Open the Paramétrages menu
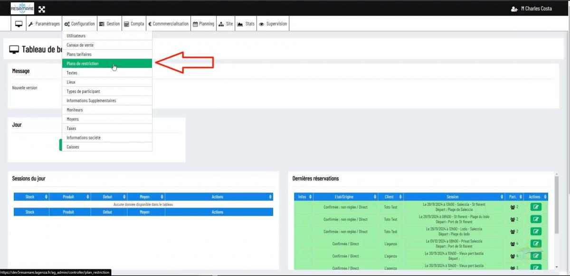The height and width of the screenshot is (276, 570). (44, 24)
